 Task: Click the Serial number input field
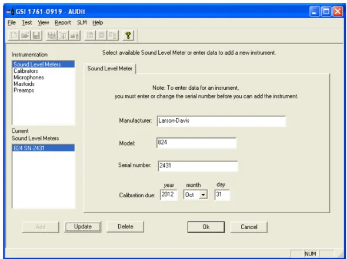[198, 166]
